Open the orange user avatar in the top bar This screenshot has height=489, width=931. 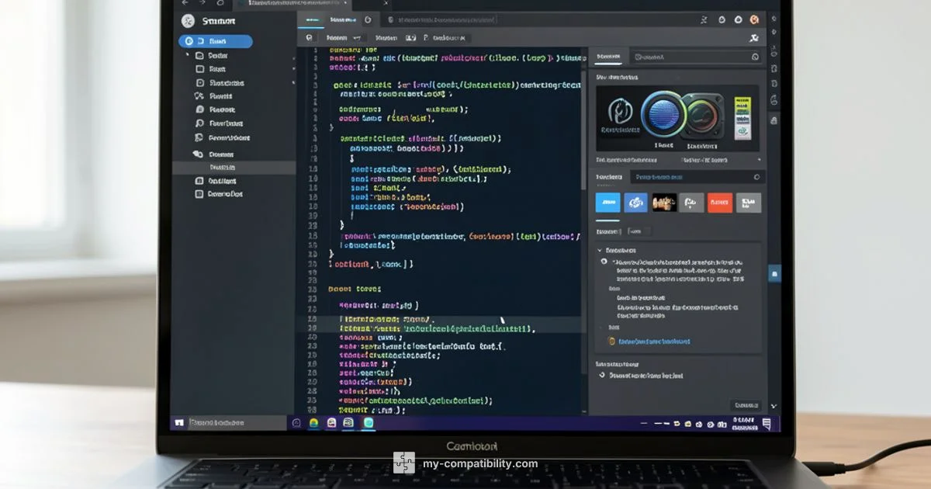coord(754,19)
